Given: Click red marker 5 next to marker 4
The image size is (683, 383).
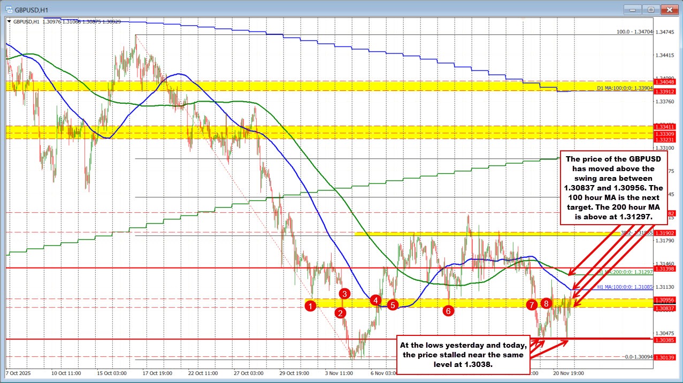Looking at the screenshot, I should pos(392,305).
